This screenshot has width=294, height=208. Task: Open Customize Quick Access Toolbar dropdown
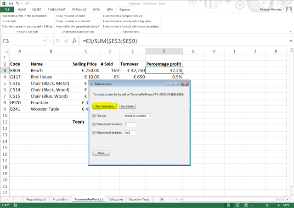[x=35, y=4]
